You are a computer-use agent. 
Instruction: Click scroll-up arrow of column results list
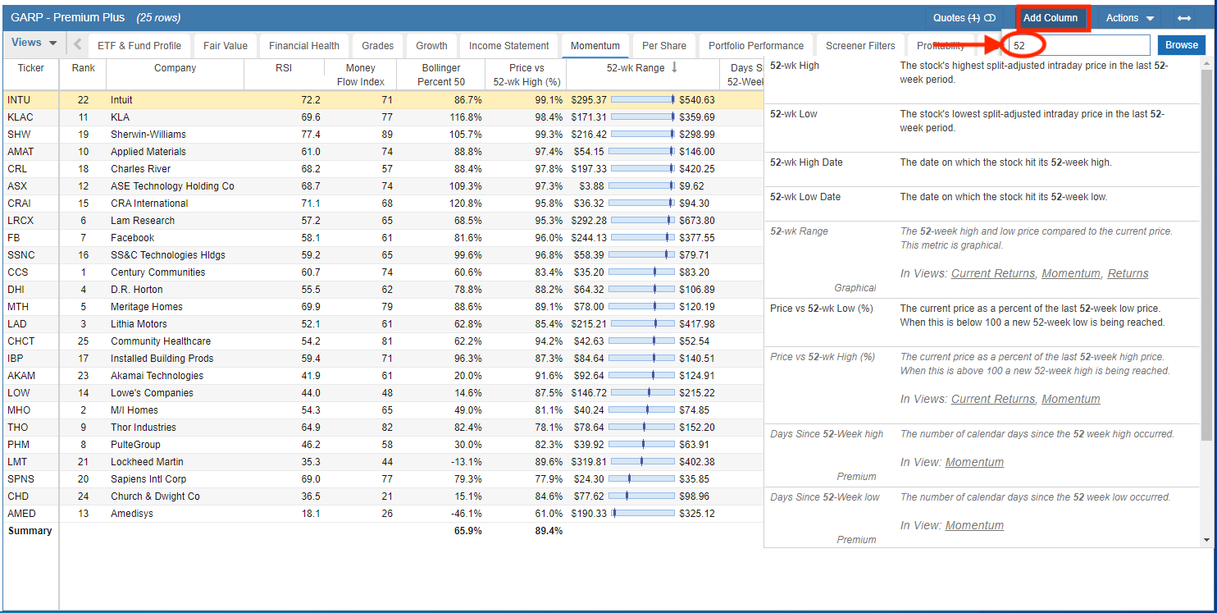point(1206,63)
